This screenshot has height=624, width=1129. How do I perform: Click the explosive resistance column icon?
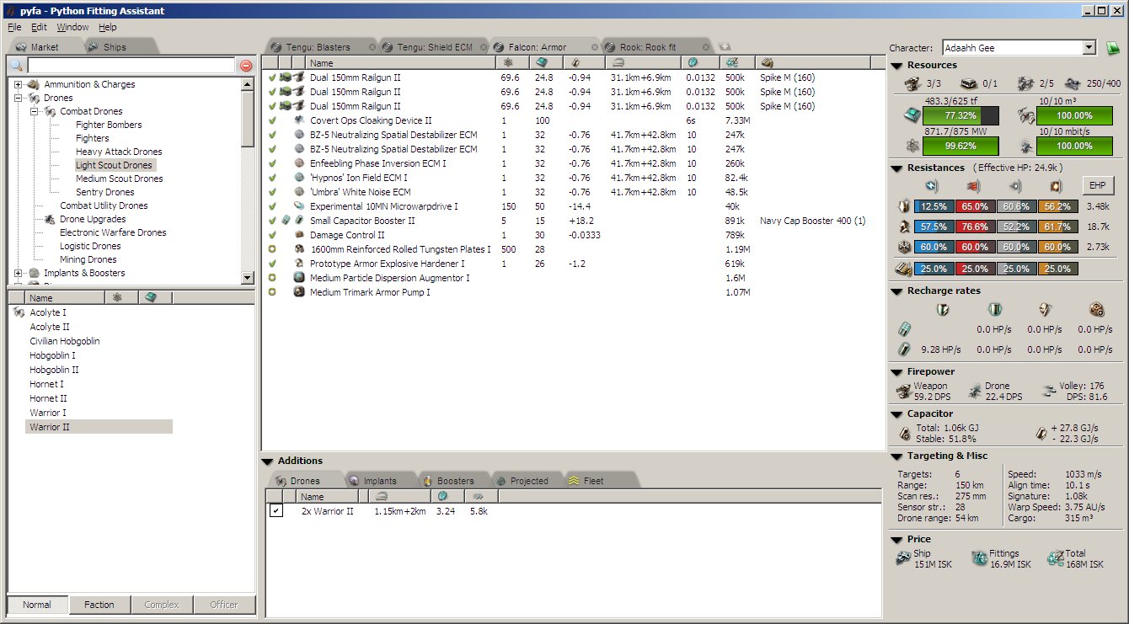click(x=1055, y=185)
